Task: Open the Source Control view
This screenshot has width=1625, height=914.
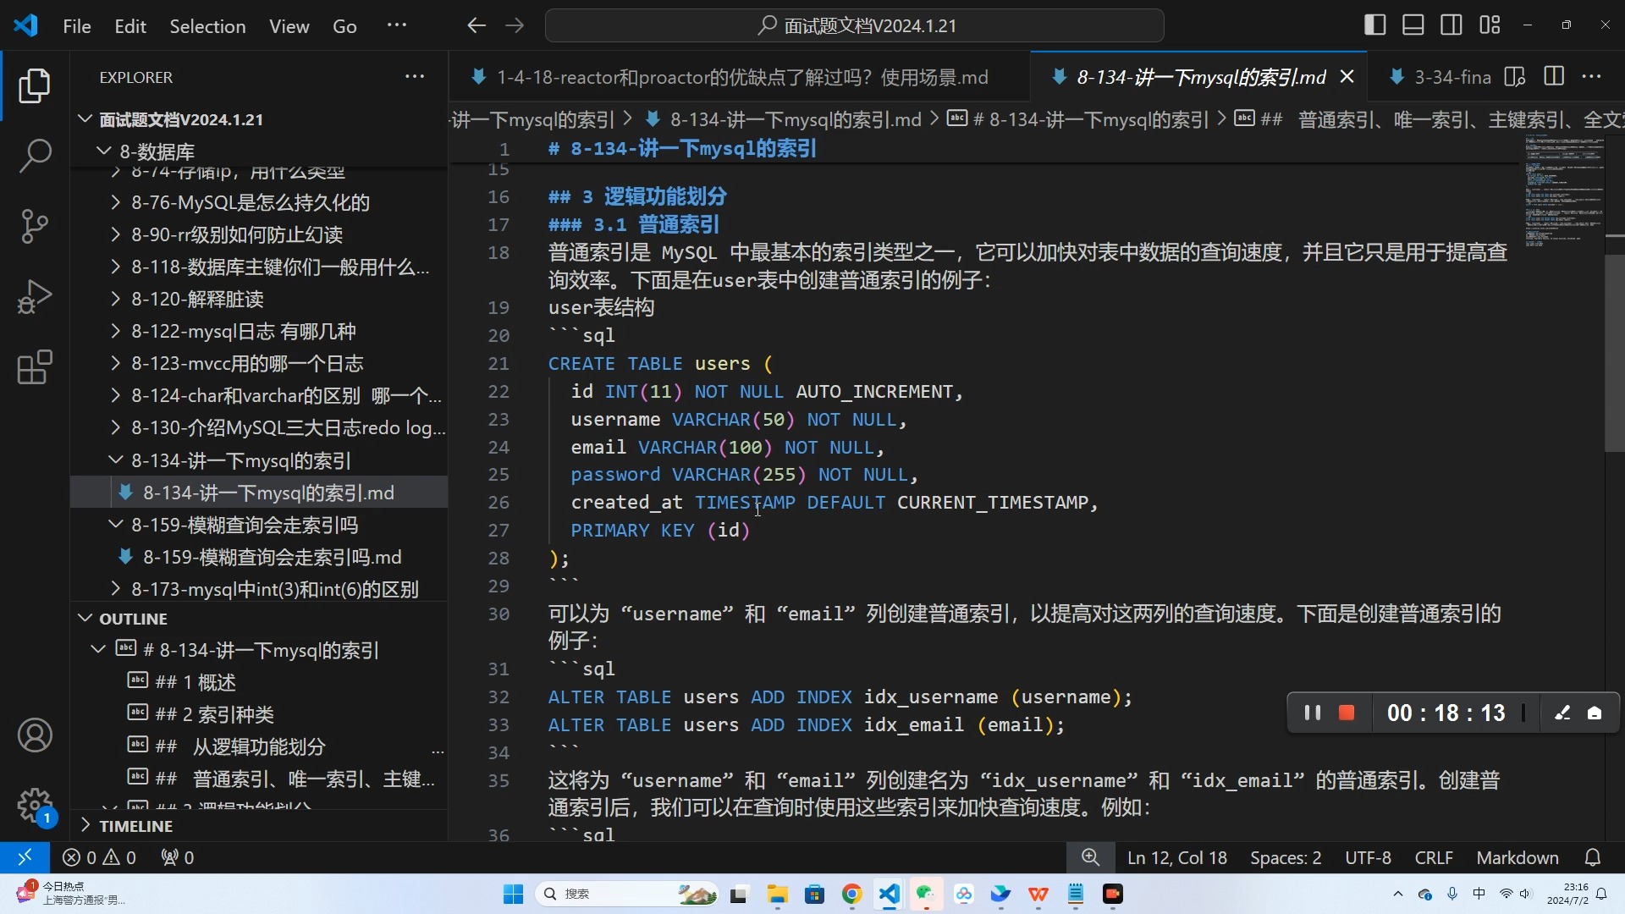Action: click(35, 226)
